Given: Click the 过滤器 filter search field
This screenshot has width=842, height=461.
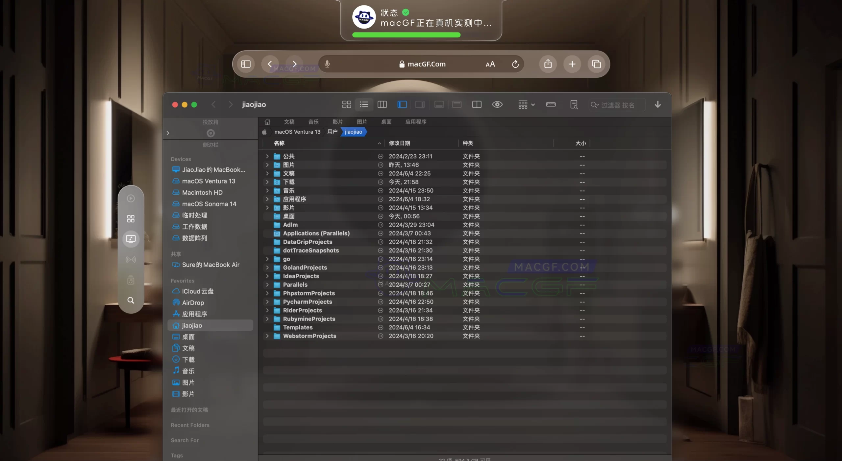Looking at the screenshot, I should 618,104.
